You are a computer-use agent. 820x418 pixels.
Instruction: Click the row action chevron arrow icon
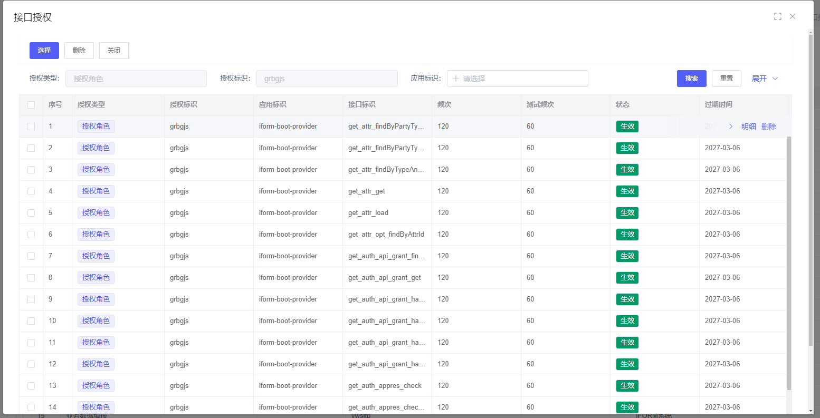pyautogui.click(x=731, y=127)
